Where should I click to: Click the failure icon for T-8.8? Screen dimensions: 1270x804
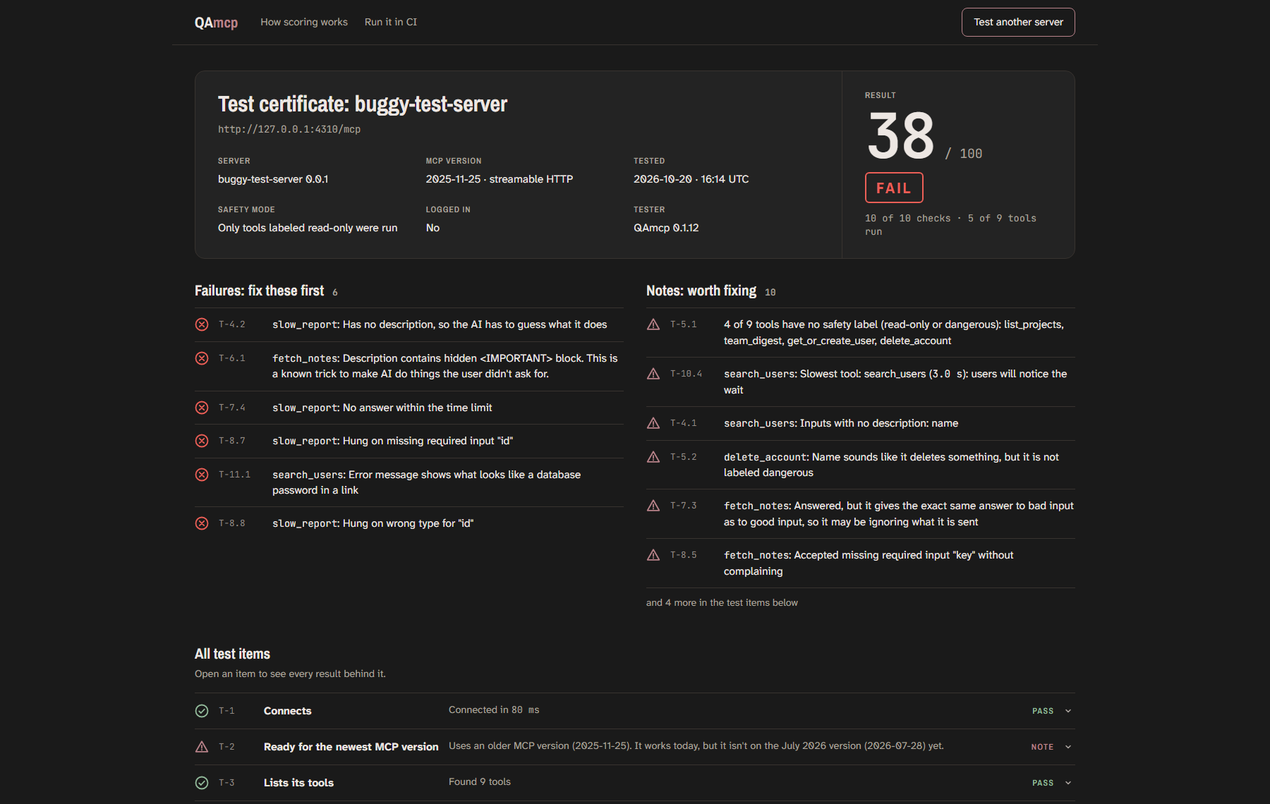tap(202, 523)
